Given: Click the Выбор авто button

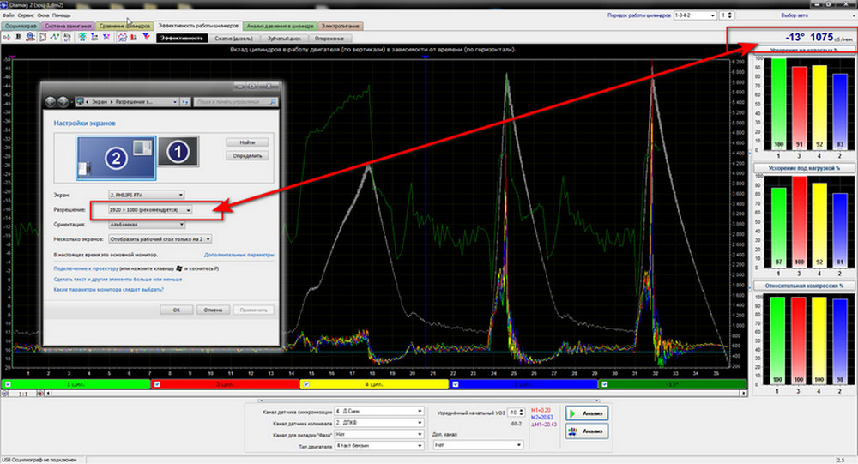Looking at the screenshot, I should 795,15.
